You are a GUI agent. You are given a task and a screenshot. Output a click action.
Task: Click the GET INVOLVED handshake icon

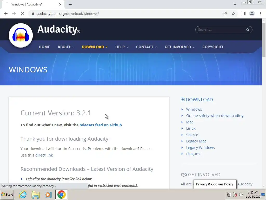pyautogui.click(x=184, y=175)
